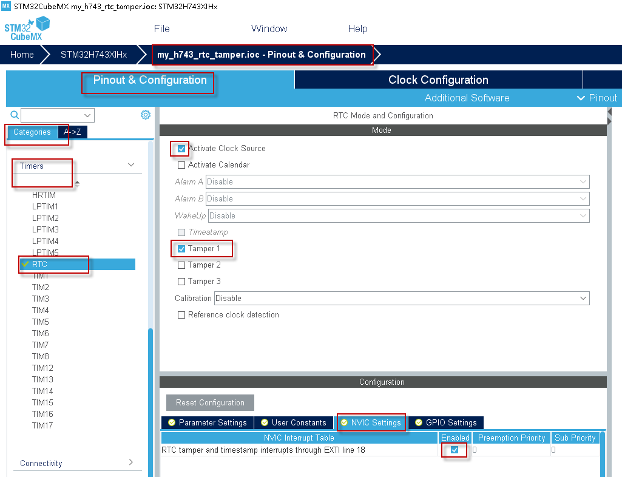The width and height of the screenshot is (622, 477).
Task: Click the green check icon on User Constants
Action: click(x=265, y=422)
